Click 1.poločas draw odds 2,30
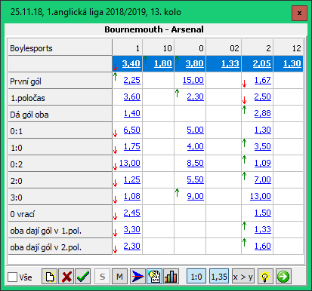 coord(196,96)
